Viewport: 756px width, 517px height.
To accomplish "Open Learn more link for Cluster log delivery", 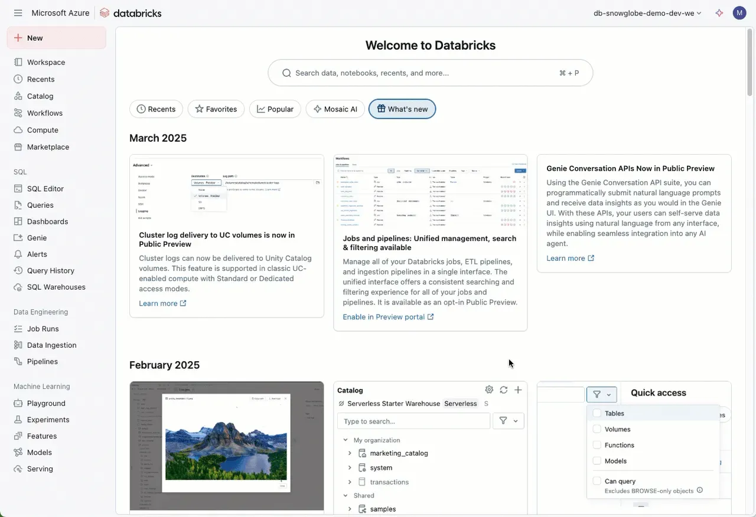I will (162, 303).
